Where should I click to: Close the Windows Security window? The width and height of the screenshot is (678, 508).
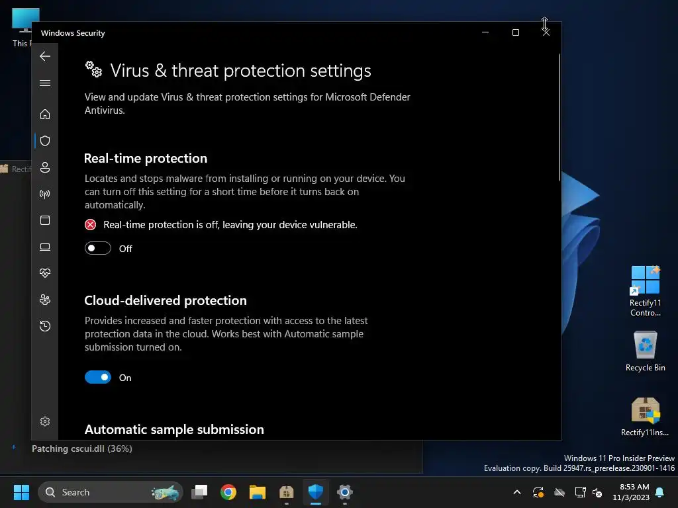546,32
